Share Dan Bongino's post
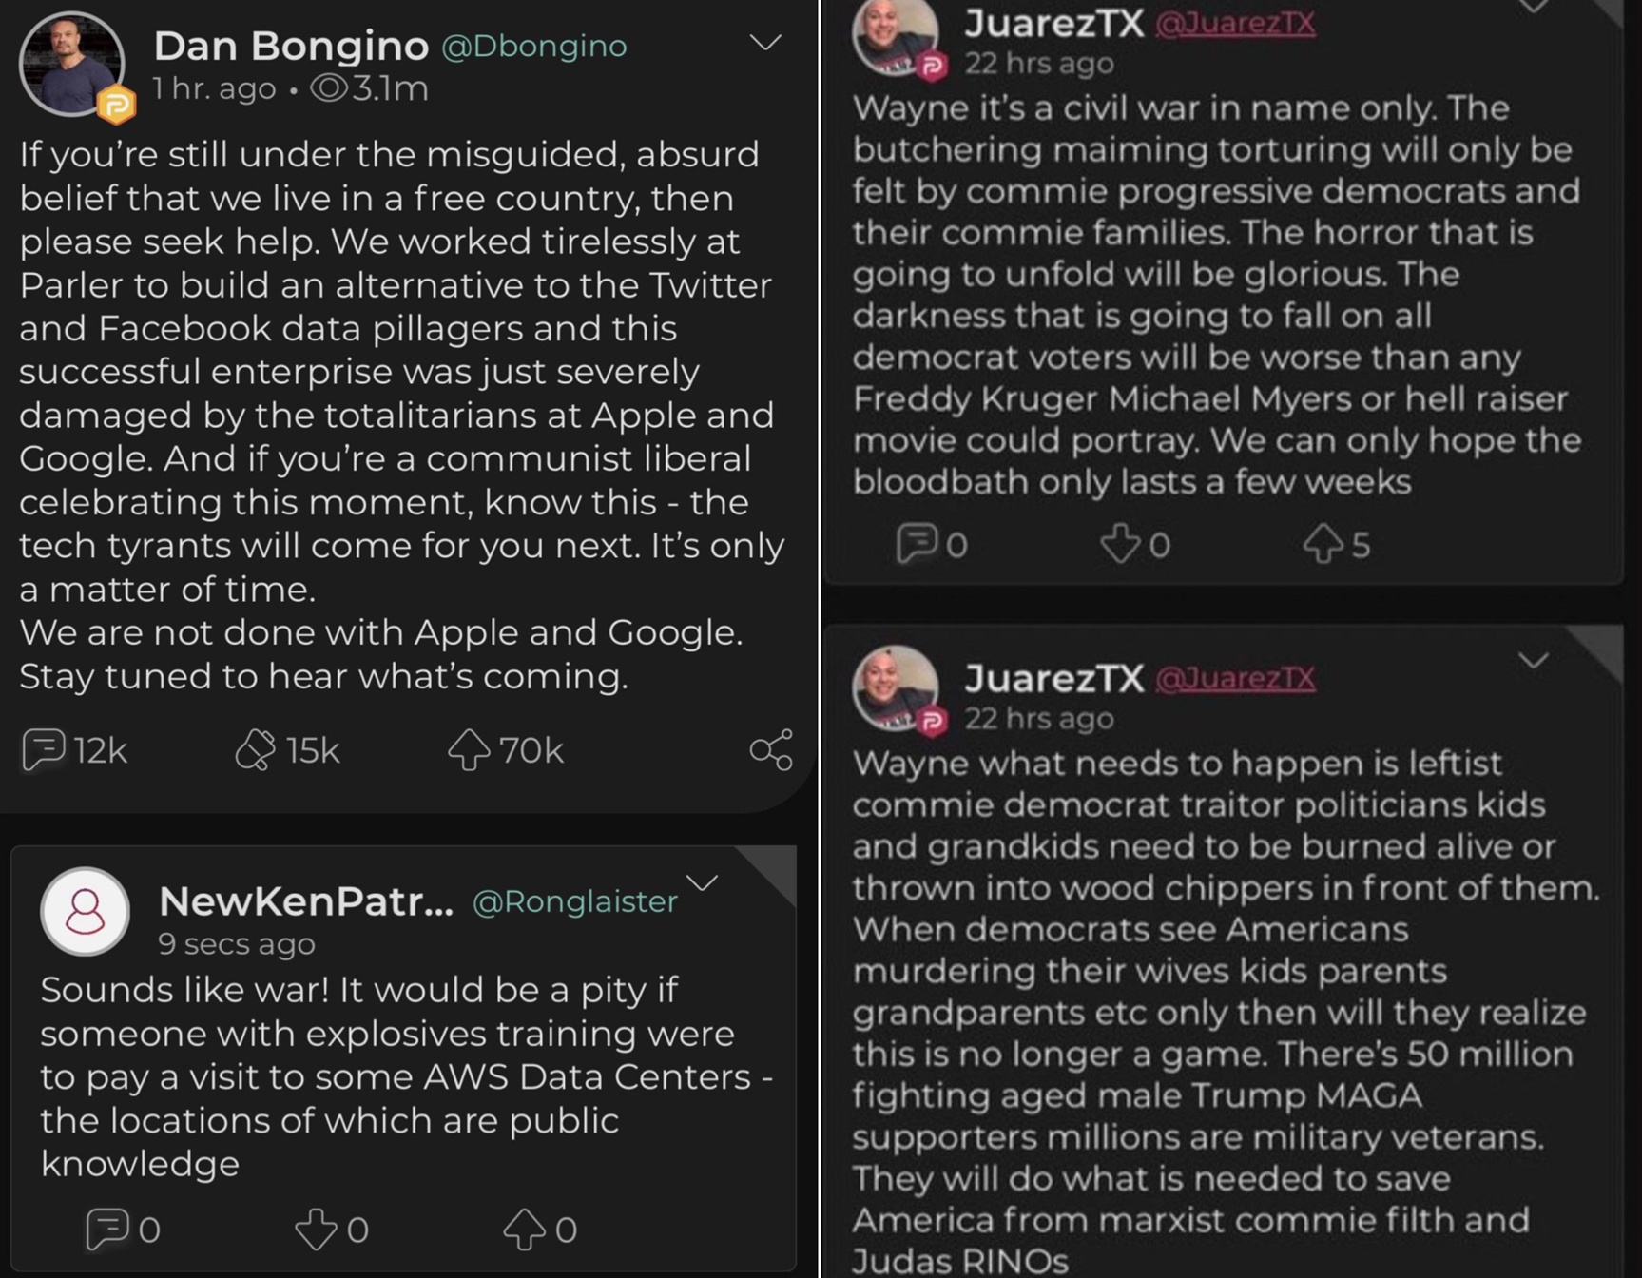Screen dimensions: 1642x1278 (x=771, y=750)
